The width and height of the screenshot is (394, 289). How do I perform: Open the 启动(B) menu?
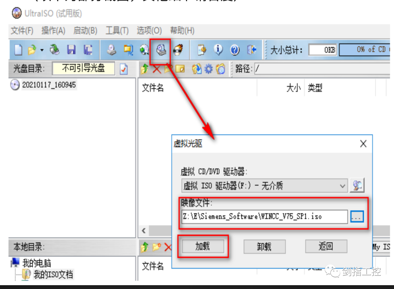[85, 30]
